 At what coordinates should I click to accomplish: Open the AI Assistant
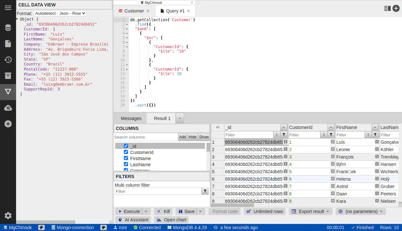pyautogui.click(x=133, y=220)
